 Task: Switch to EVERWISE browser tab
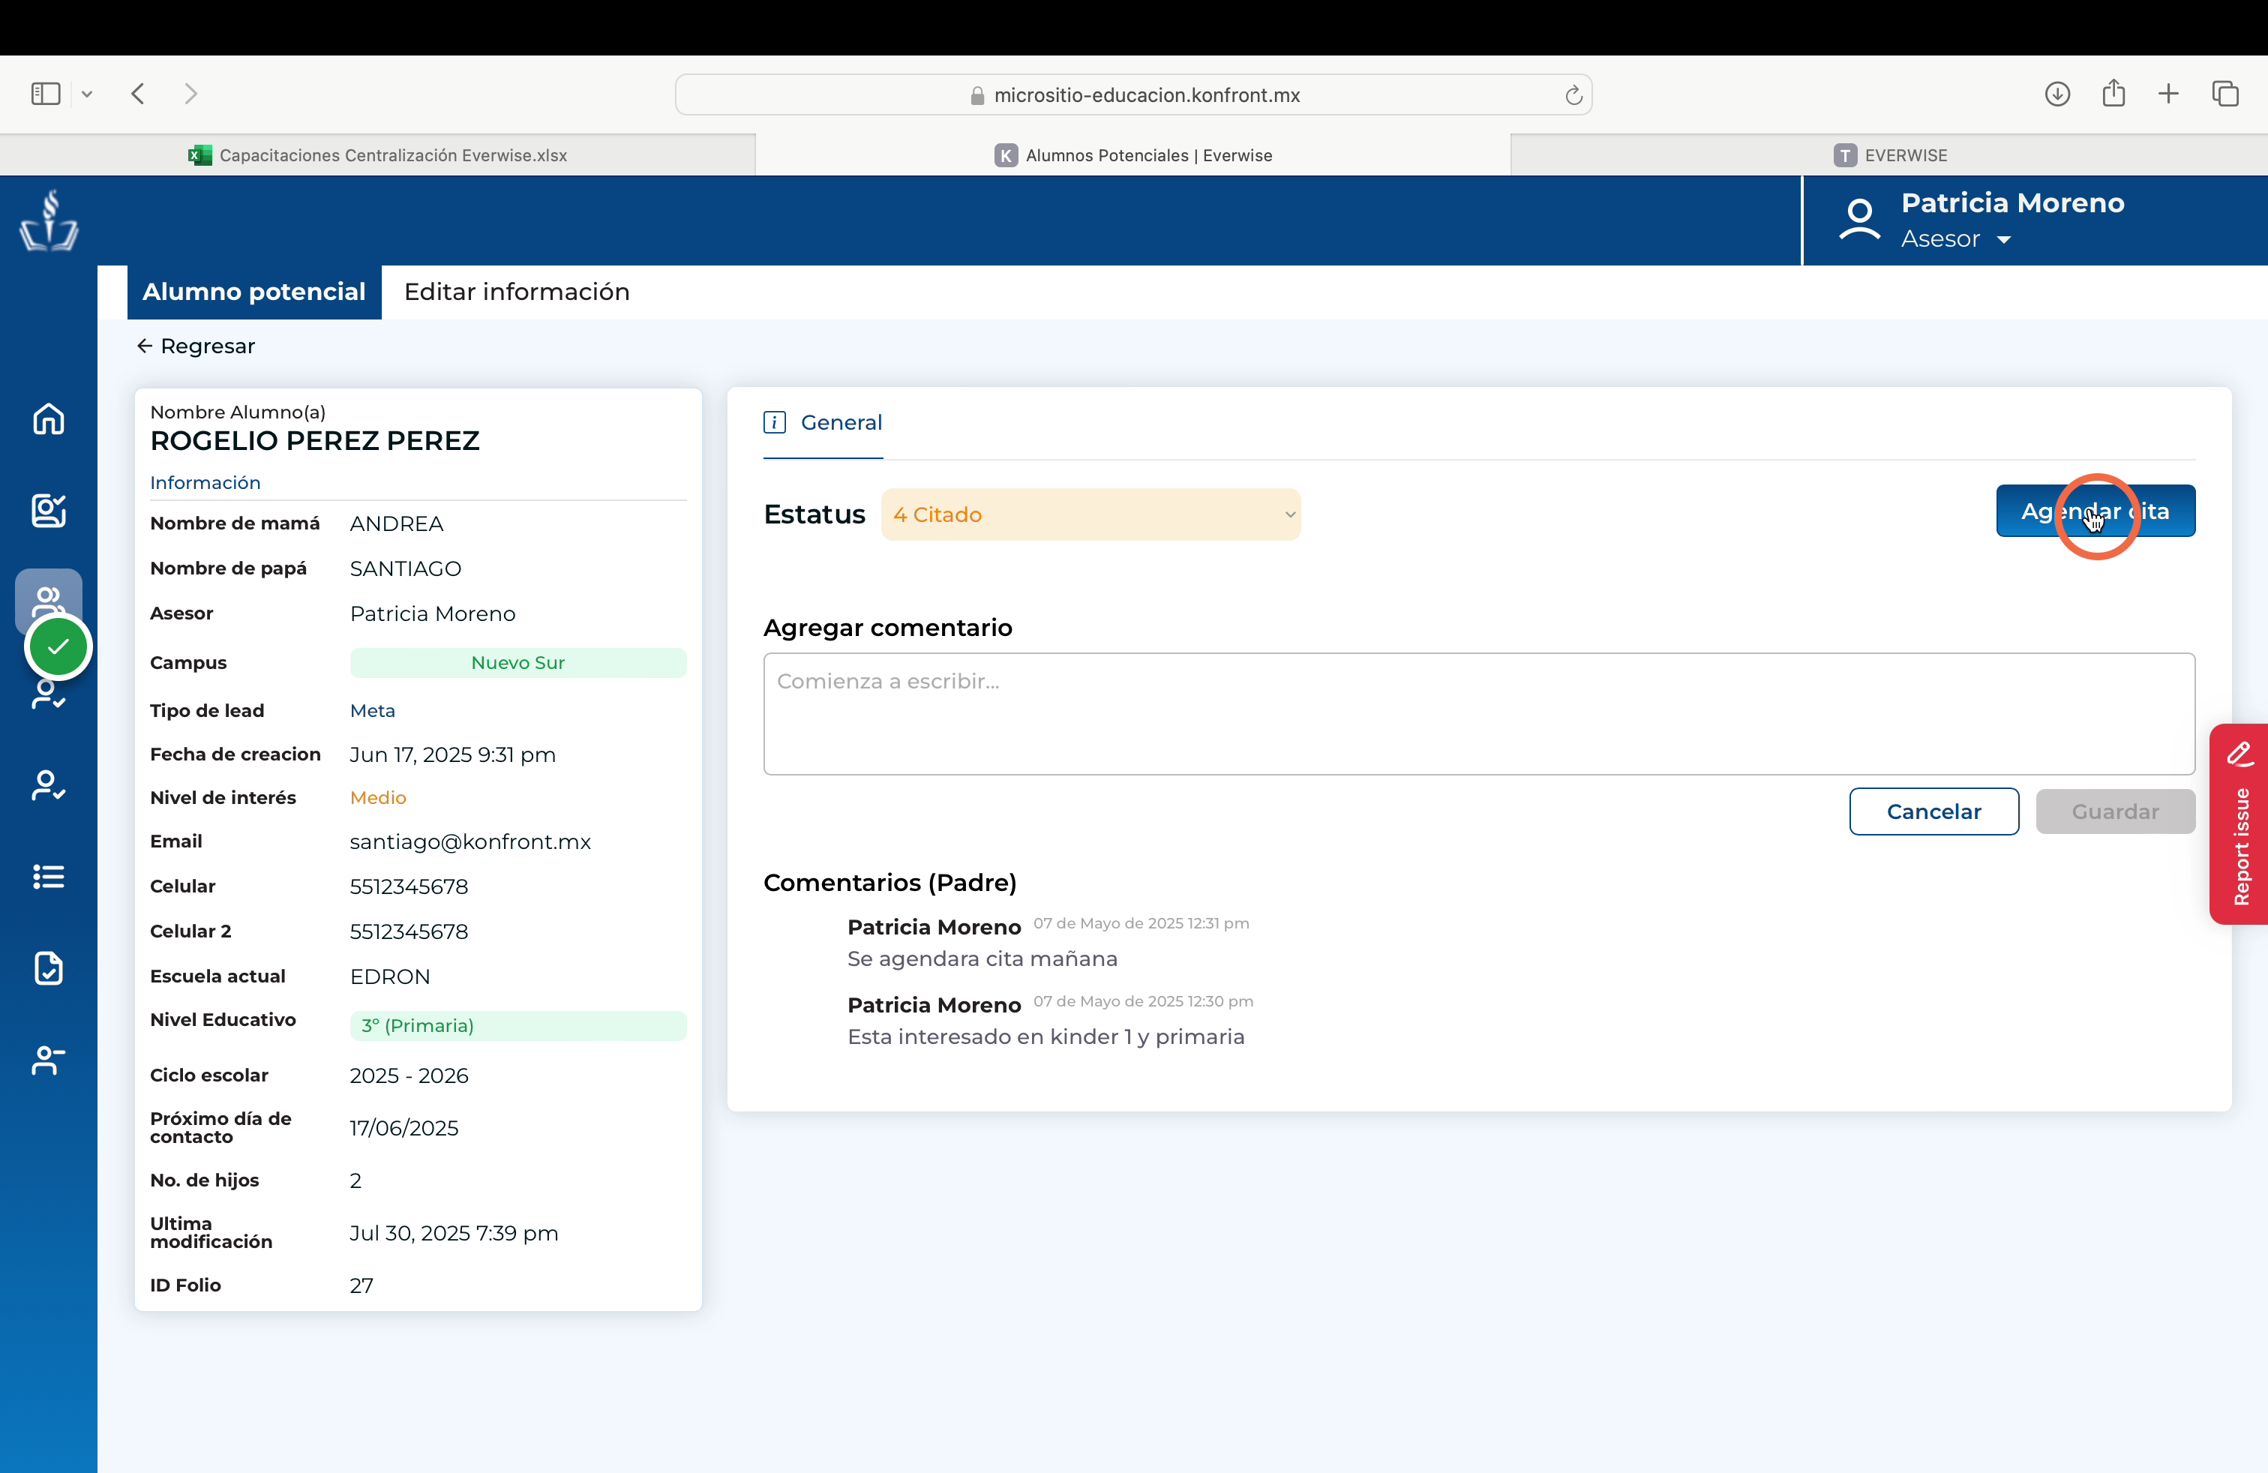point(1890,155)
